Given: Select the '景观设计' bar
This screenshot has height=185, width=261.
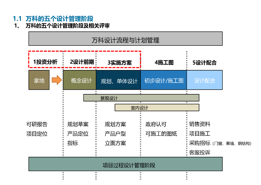Looking at the screenshot, I should point(141,98).
